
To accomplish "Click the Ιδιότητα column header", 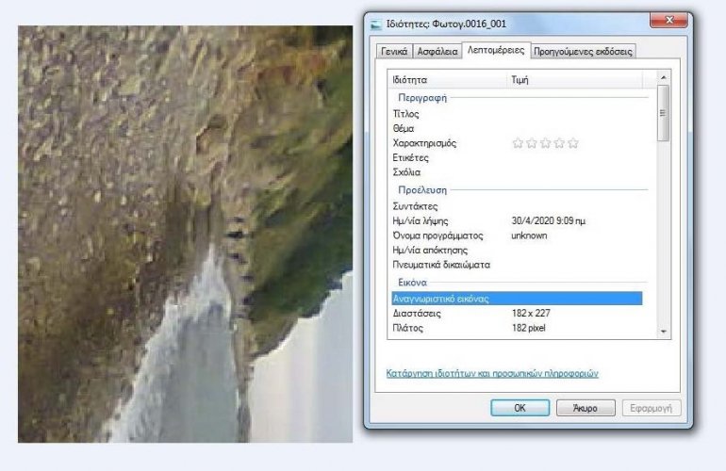I will (448, 79).
